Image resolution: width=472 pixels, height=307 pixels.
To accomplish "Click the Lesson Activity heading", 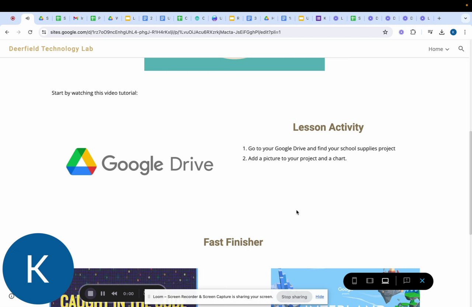I will point(328,127).
